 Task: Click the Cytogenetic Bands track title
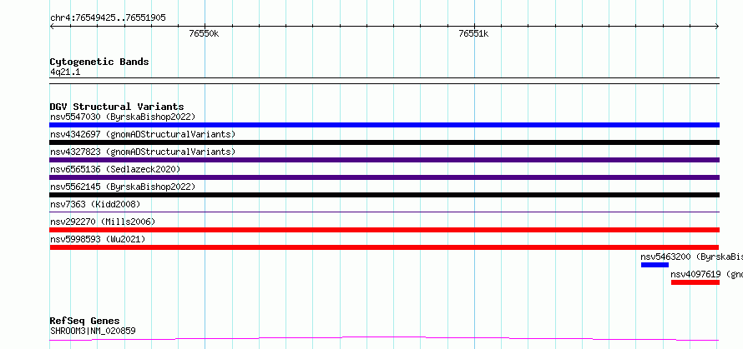tap(99, 62)
